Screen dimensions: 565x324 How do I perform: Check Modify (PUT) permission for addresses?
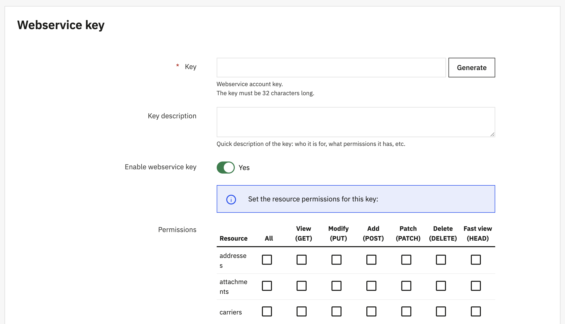[x=336, y=260]
